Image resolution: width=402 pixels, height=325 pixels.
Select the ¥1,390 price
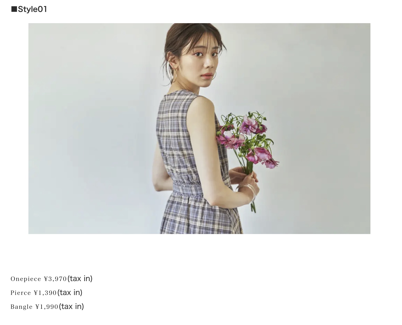pos(45,293)
